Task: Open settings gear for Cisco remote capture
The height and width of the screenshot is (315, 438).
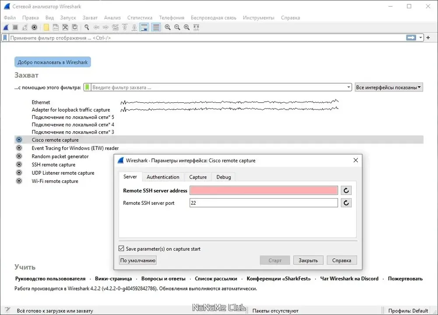Action: [x=19, y=140]
